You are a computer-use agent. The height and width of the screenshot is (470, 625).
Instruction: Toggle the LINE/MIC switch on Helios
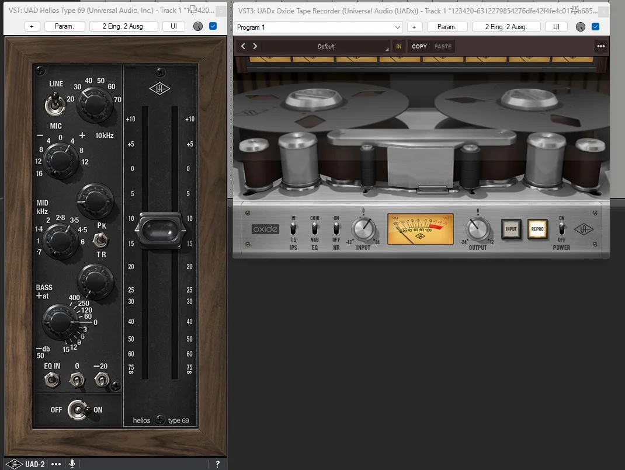click(55, 104)
